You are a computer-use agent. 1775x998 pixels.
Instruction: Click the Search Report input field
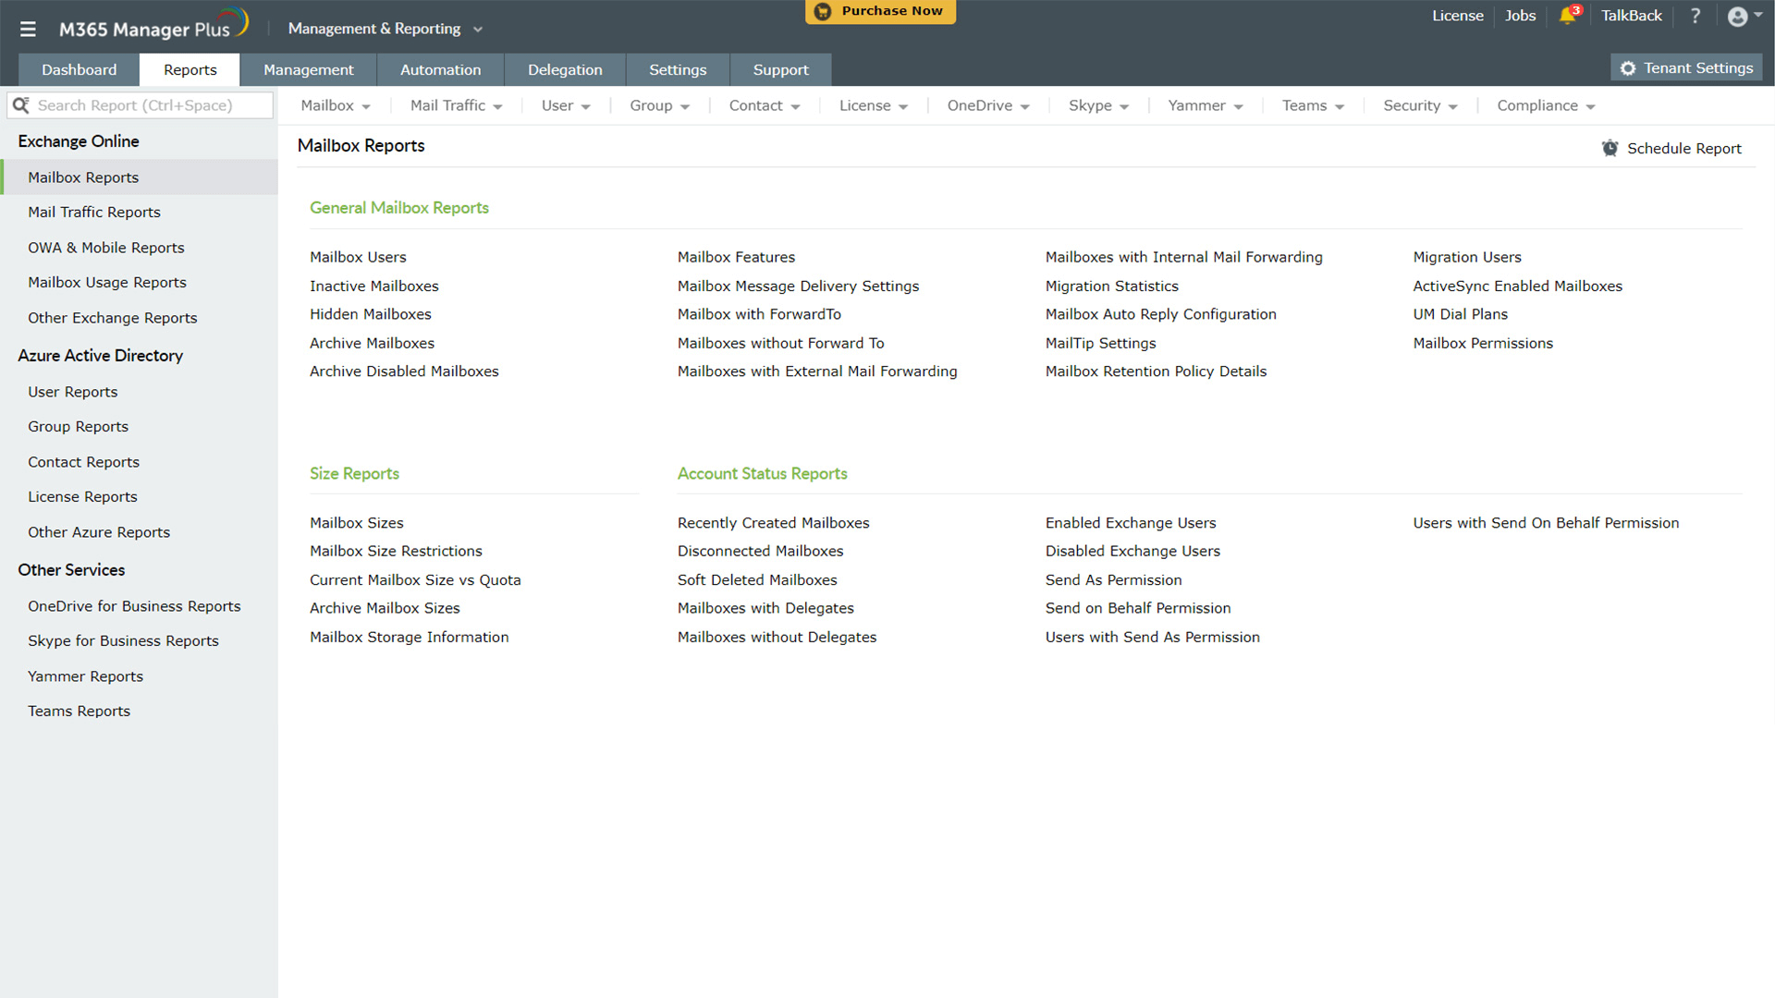click(x=148, y=105)
